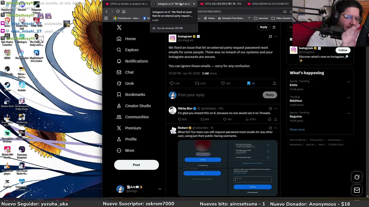Open account options next to Ark profile
The height and width of the screenshot is (207, 369).
(160, 189)
